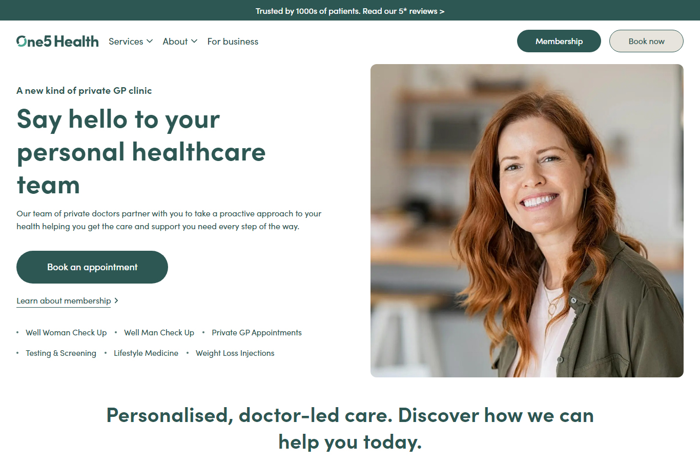Click the One5 Health logo
This screenshot has height=462, width=700.
point(57,41)
